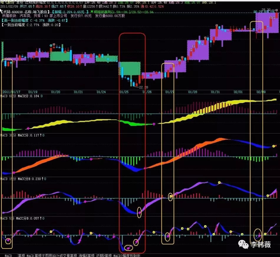
Task: Click the 发行价7.85元 issue price text
Action: 81,16
